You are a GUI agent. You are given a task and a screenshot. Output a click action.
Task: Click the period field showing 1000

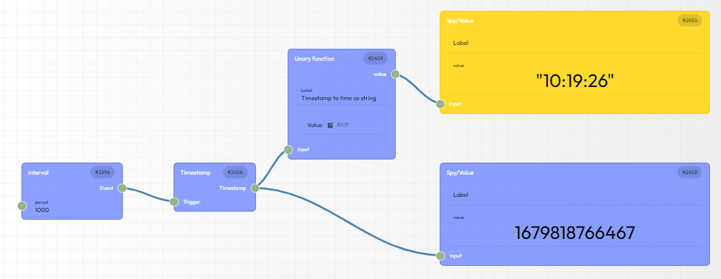(x=69, y=209)
